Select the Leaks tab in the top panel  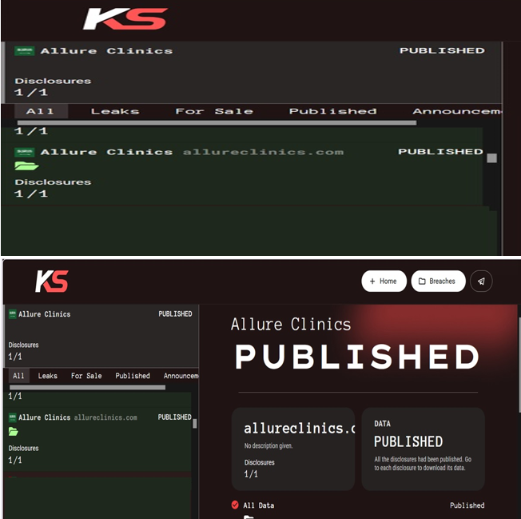114,111
